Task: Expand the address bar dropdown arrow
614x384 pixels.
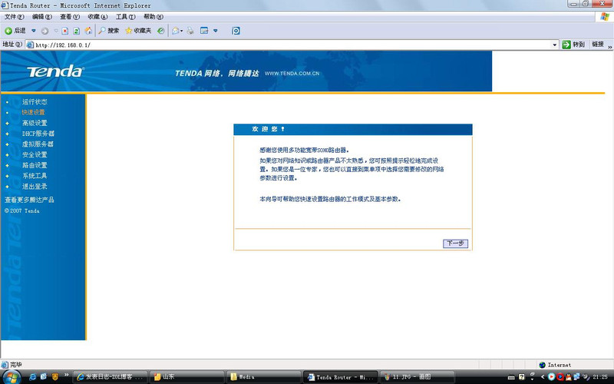Action: click(554, 45)
